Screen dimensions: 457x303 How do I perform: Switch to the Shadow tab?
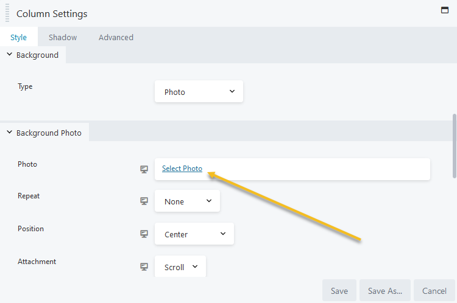click(x=63, y=37)
